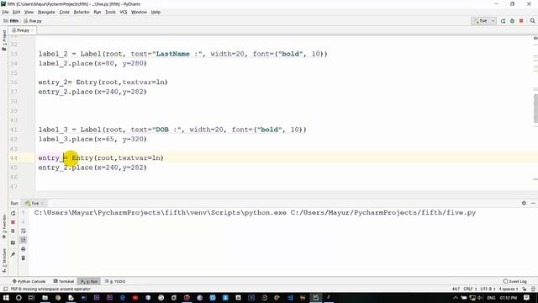Open the Run menu
This screenshot has width=538, height=303.
98,12
